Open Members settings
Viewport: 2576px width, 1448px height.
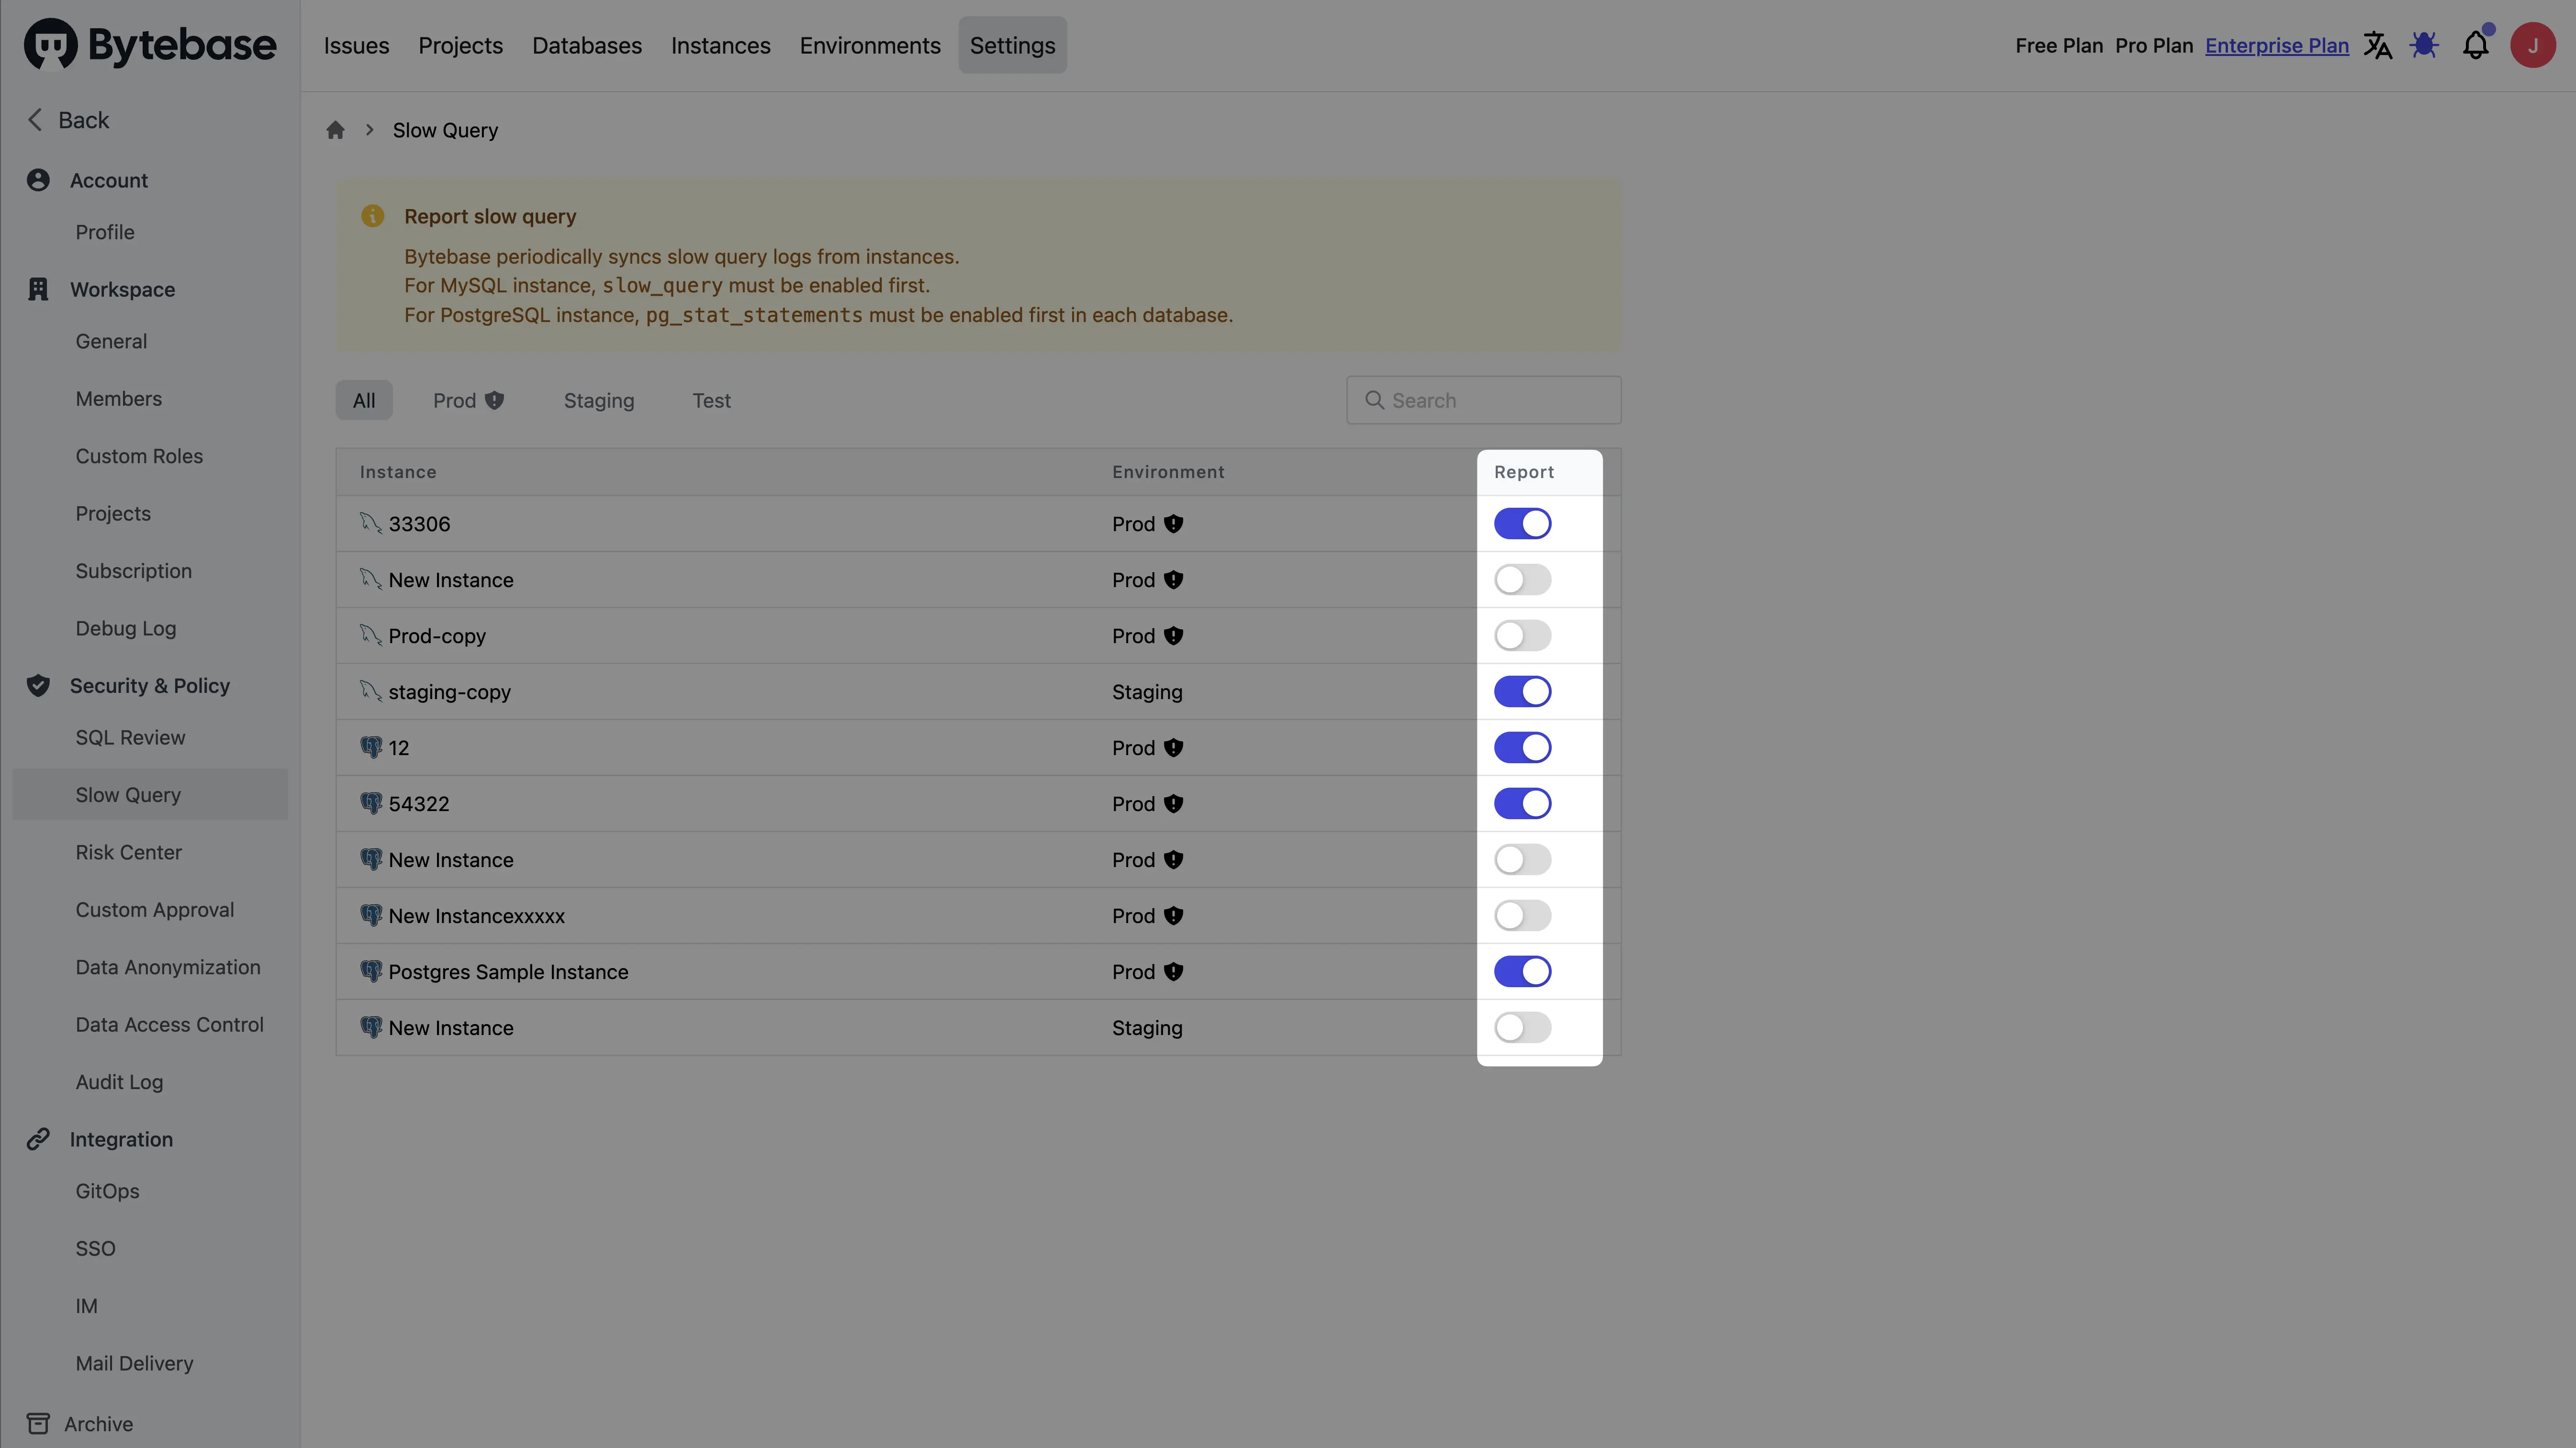pyautogui.click(x=118, y=399)
